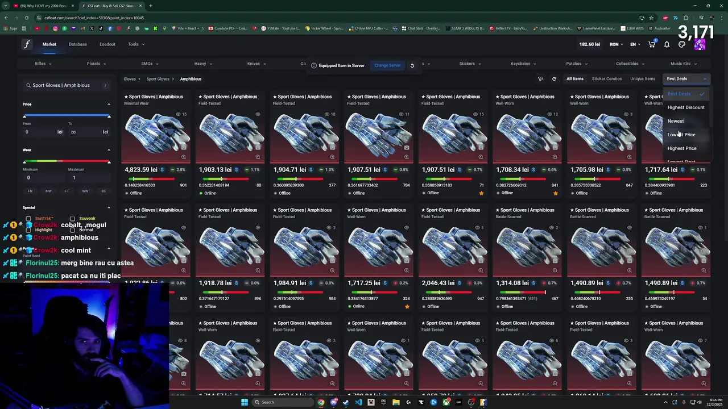Click the watchers eye icon on 4,823.59 lei listing
The height and width of the screenshot is (409, 728).
click(179, 114)
